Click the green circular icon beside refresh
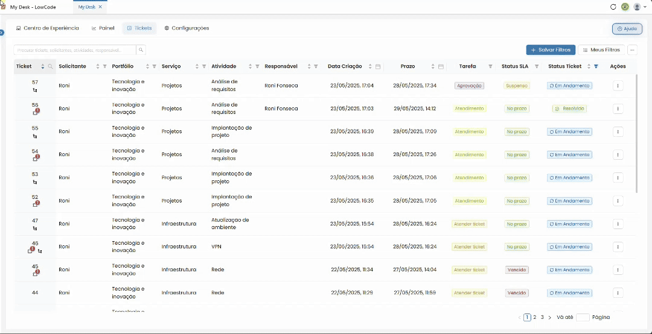This screenshot has width=652, height=334. [x=625, y=7]
